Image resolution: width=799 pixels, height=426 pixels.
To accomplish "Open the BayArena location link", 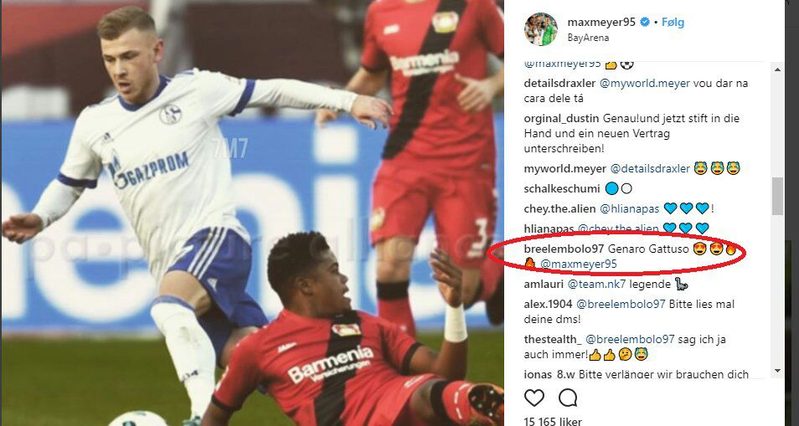I will click(x=588, y=38).
